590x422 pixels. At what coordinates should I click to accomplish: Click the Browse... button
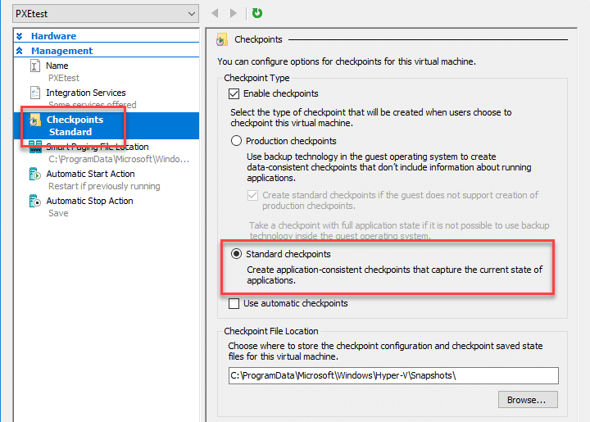coord(528,400)
